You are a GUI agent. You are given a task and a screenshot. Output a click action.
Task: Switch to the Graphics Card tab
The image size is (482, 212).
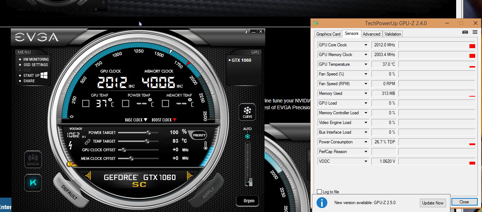[328, 34]
